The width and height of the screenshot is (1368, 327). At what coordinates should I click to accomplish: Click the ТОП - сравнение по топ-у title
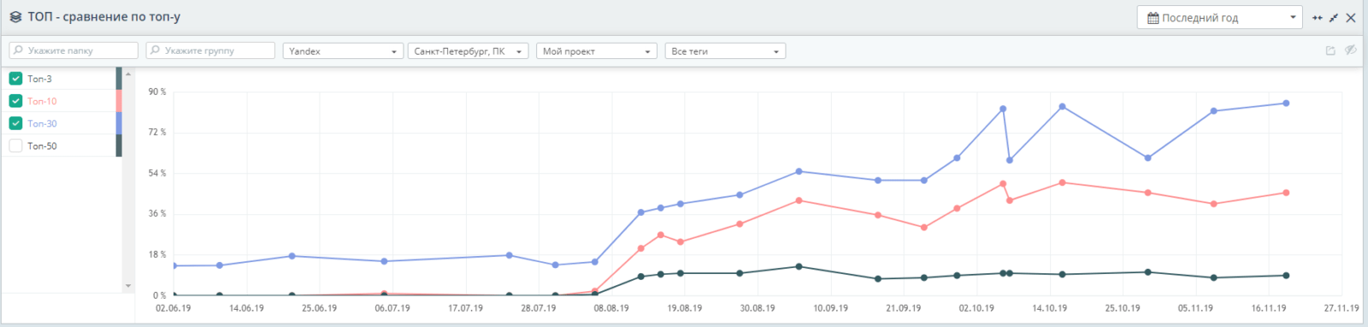[103, 17]
